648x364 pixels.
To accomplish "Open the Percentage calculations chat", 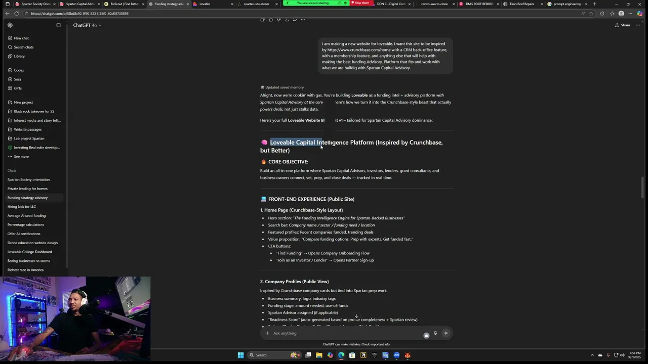I will [26, 224].
